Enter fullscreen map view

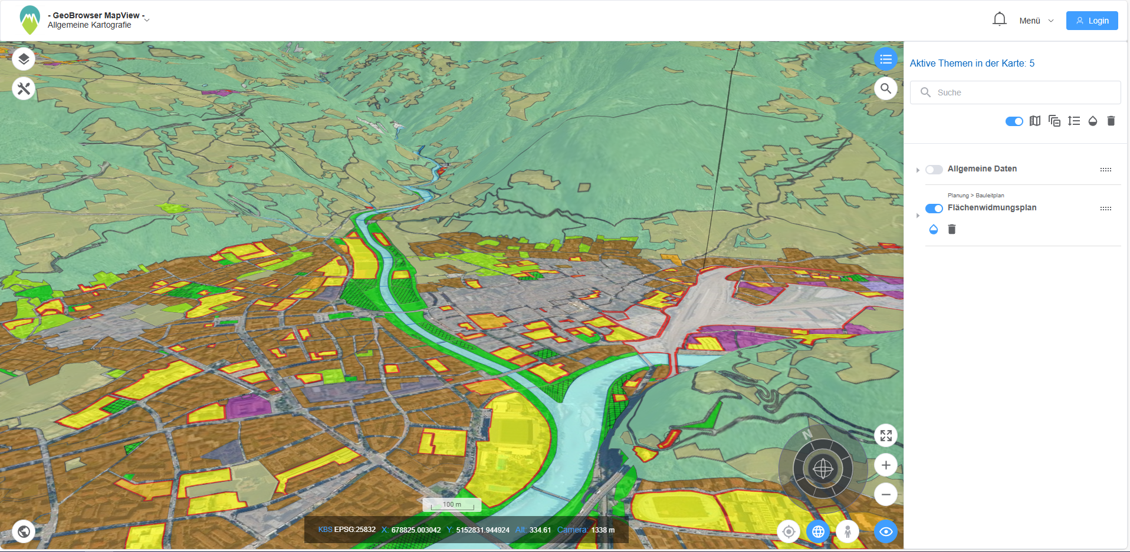(x=885, y=435)
